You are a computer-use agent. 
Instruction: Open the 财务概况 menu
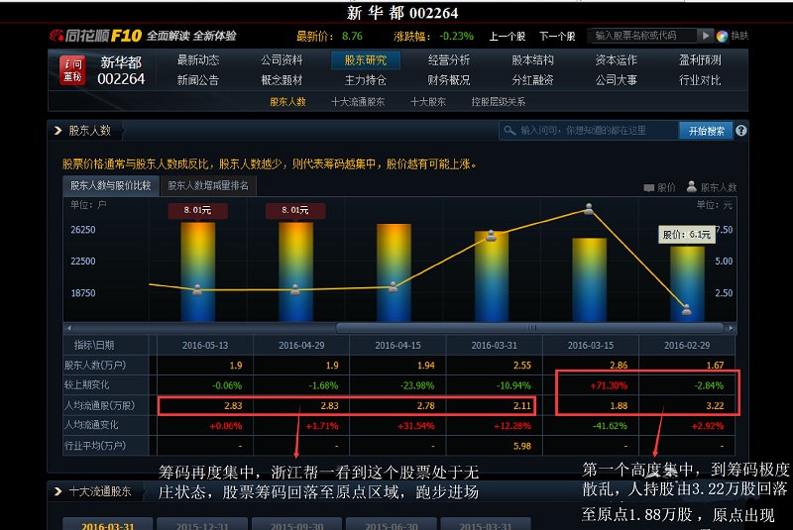click(449, 80)
